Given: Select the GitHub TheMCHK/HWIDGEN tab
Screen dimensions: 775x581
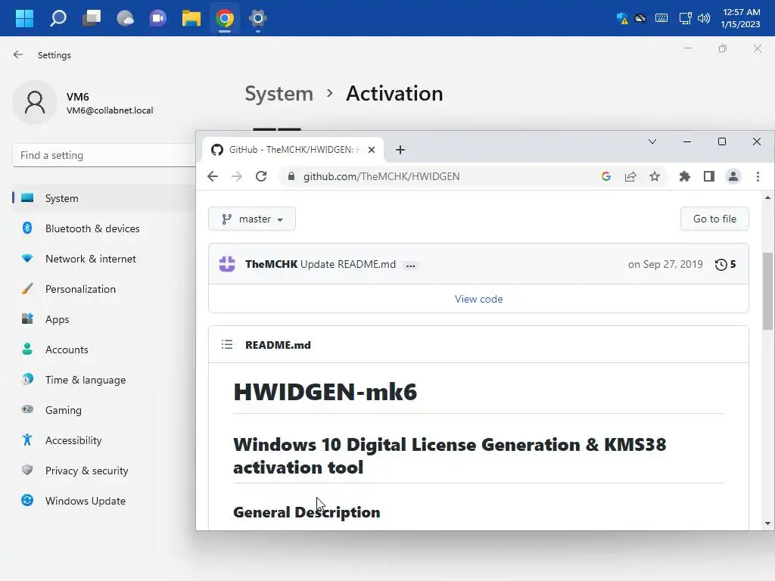Looking at the screenshot, I should click(291, 150).
